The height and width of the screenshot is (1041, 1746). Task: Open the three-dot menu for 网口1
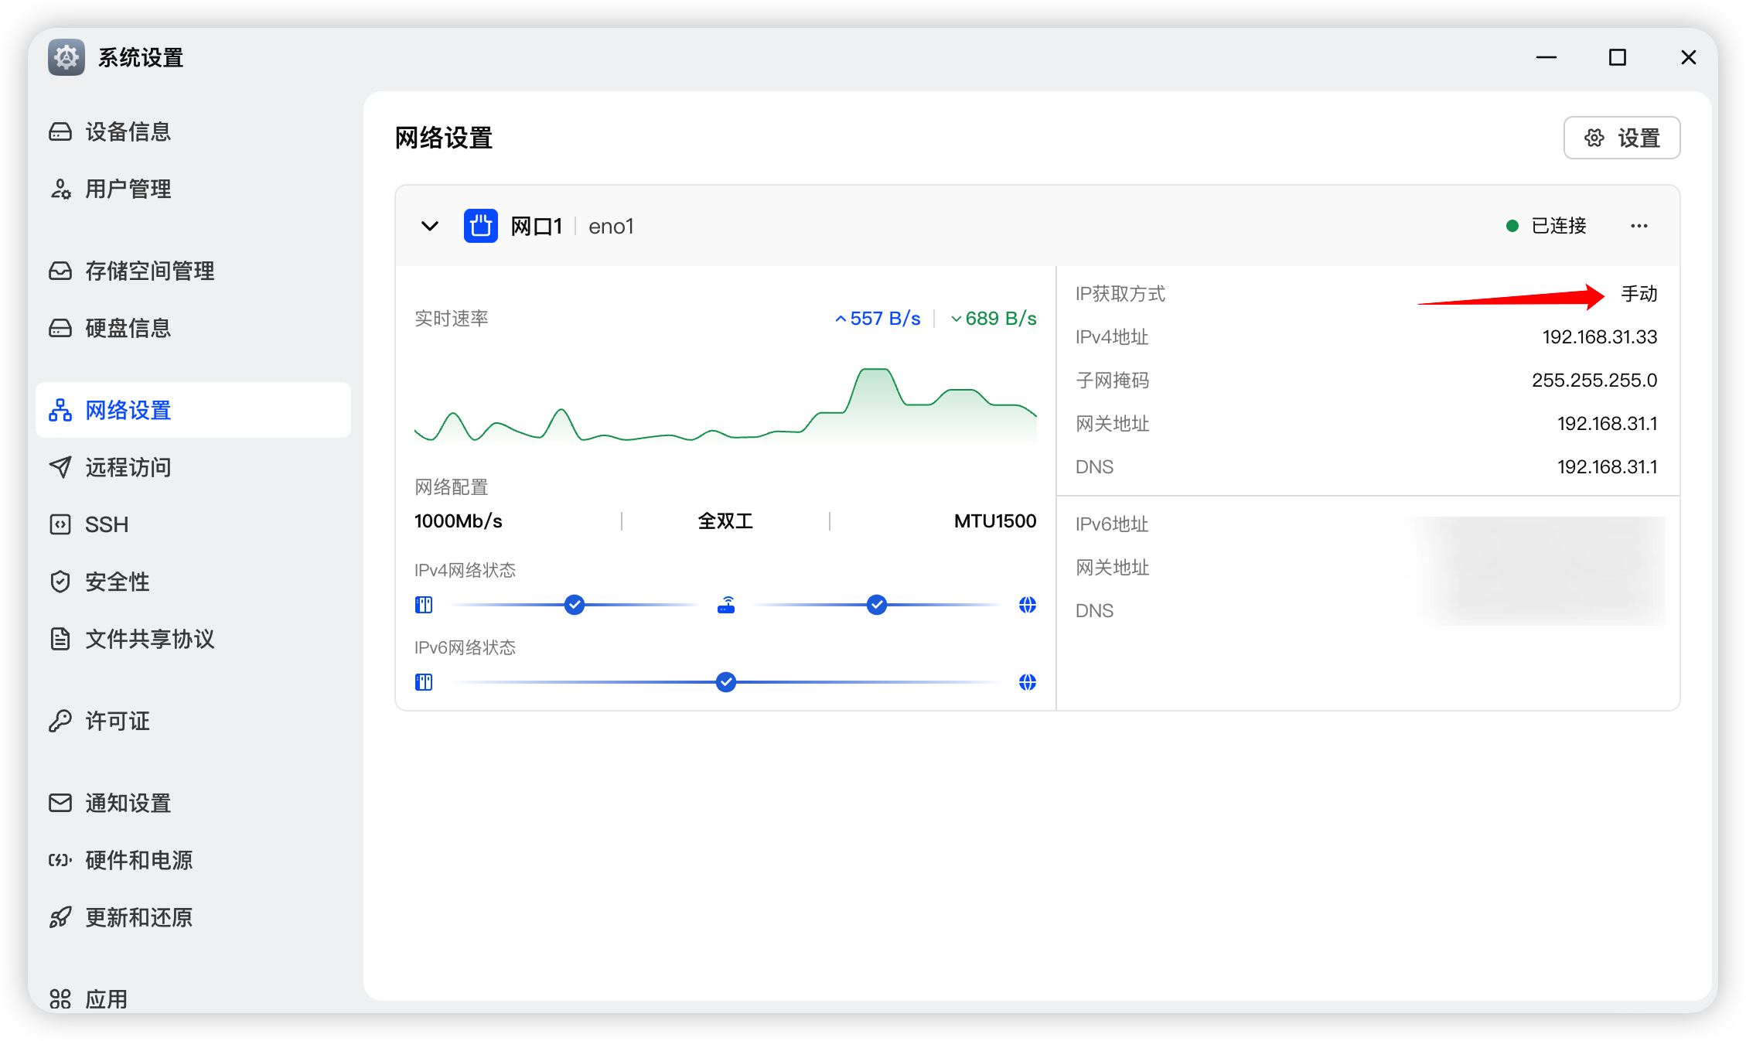pyautogui.click(x=1639, y=226)
